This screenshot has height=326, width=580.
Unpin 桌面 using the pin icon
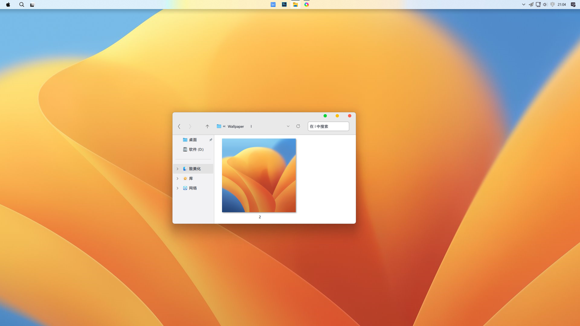211,140
